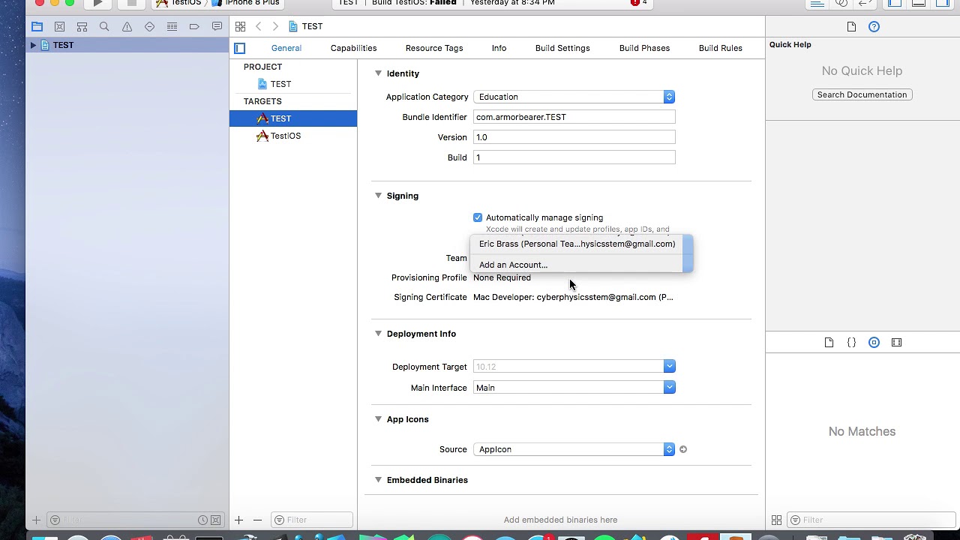Open the Symbol navigator

pyautogui.click(x=82, y=27)
